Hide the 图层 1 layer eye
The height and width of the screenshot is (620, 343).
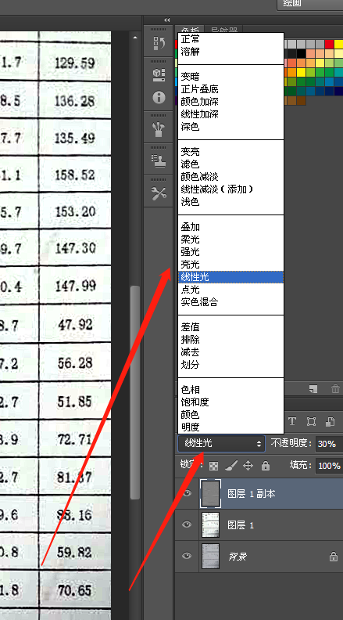[187, 524]
